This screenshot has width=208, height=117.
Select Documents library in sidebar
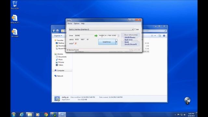pos(61,57)
